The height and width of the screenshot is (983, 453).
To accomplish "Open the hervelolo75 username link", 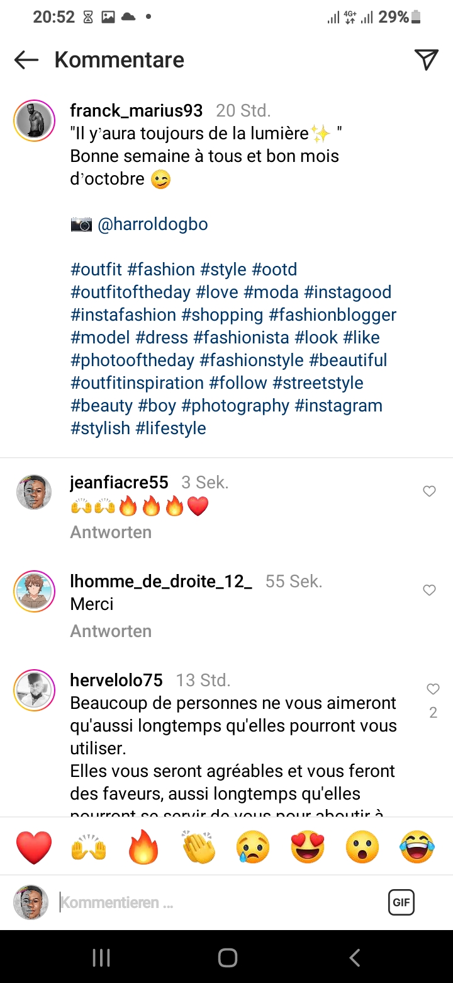I will (116, 681).
